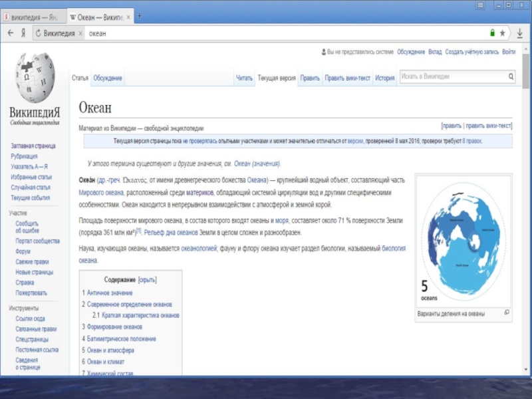
Task: Open downloads with the arrow icon
Action: coord(519,33)
